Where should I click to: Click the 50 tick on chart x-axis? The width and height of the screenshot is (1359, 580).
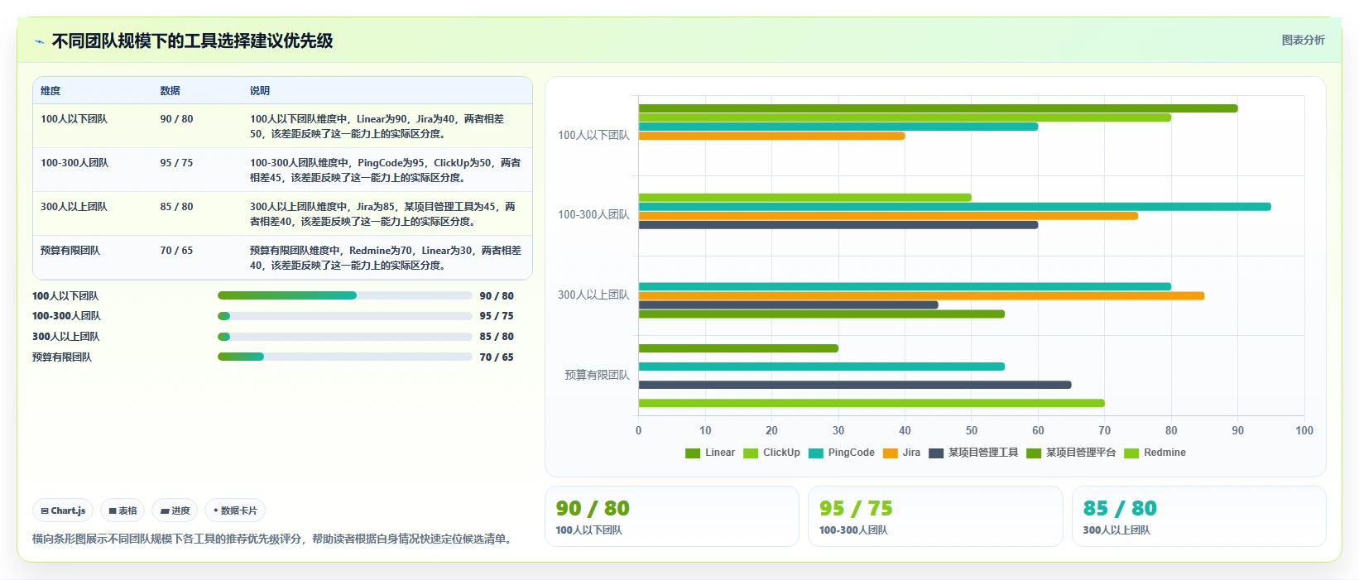click(x=972, y=430)
